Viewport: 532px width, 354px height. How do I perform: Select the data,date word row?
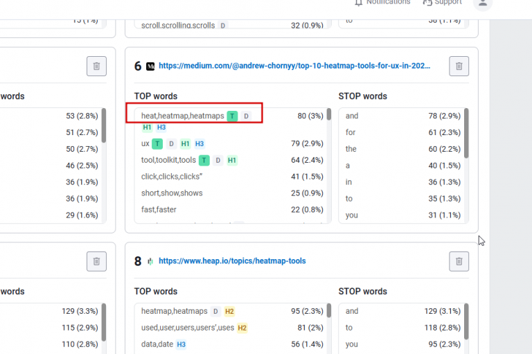click(232, 344)
